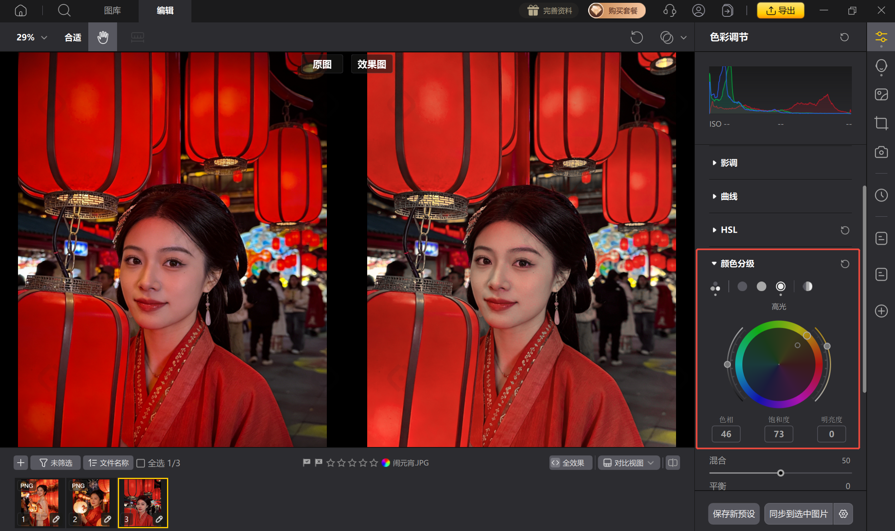This screenshot has height=531, width=895.
Task: Reset the HSL adjustments with its reset icon
Action: [845, 230]
